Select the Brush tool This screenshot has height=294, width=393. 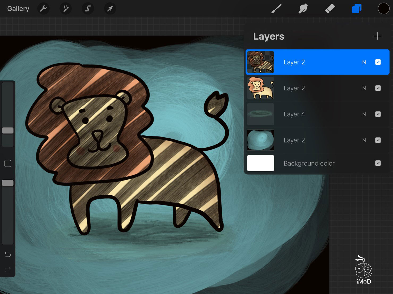(276, 9)
